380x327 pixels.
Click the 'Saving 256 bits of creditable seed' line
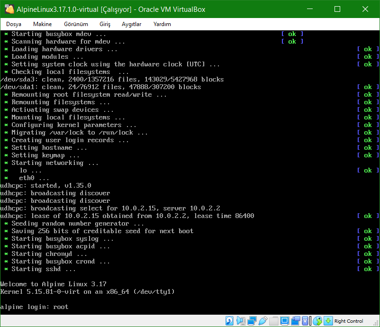99,231
